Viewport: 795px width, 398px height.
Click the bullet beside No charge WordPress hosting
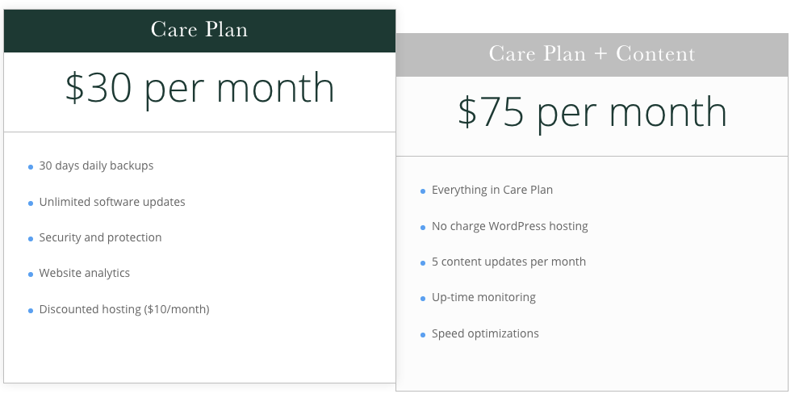[x=423, y=228]
